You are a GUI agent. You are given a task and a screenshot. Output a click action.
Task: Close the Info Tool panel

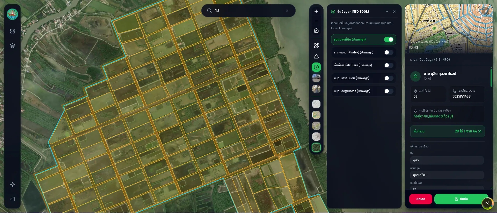tap(394, 12)
